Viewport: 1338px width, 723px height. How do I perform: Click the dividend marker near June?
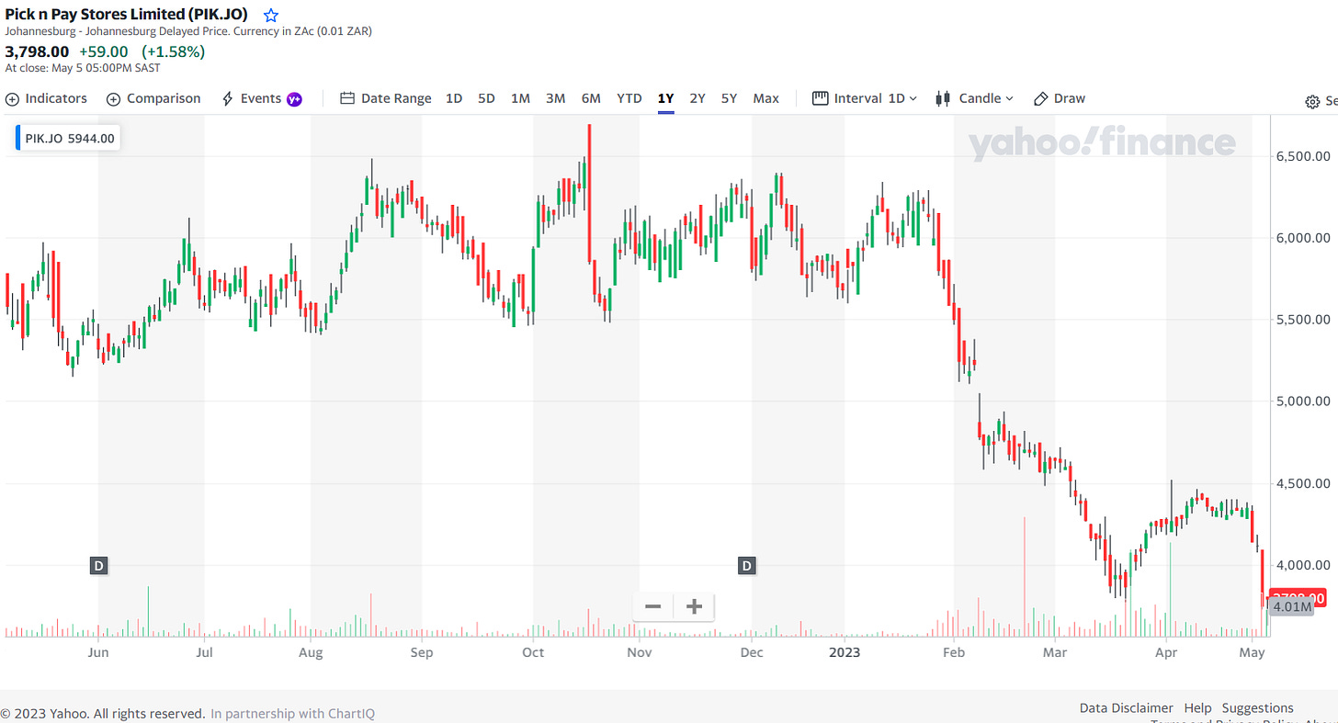(98, 566)
